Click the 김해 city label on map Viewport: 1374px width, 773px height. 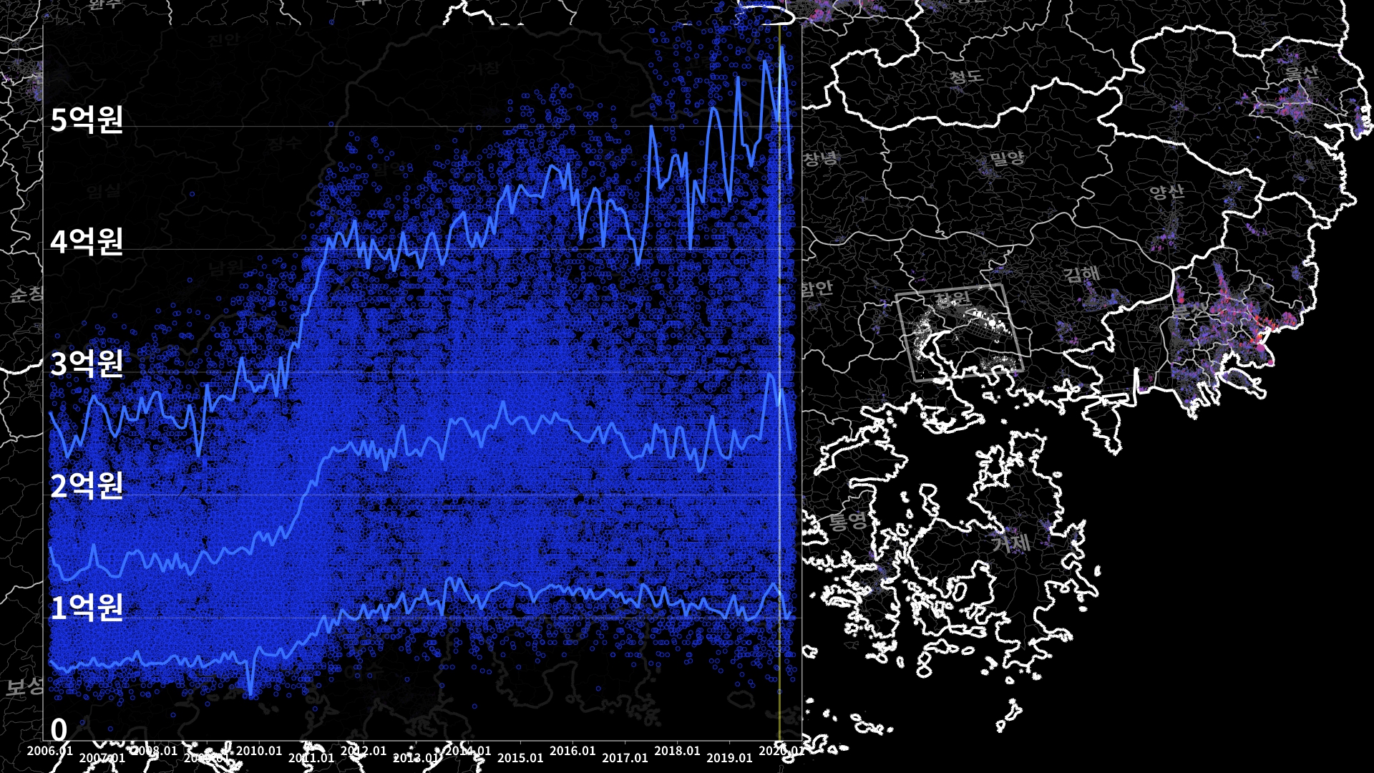1081,274
